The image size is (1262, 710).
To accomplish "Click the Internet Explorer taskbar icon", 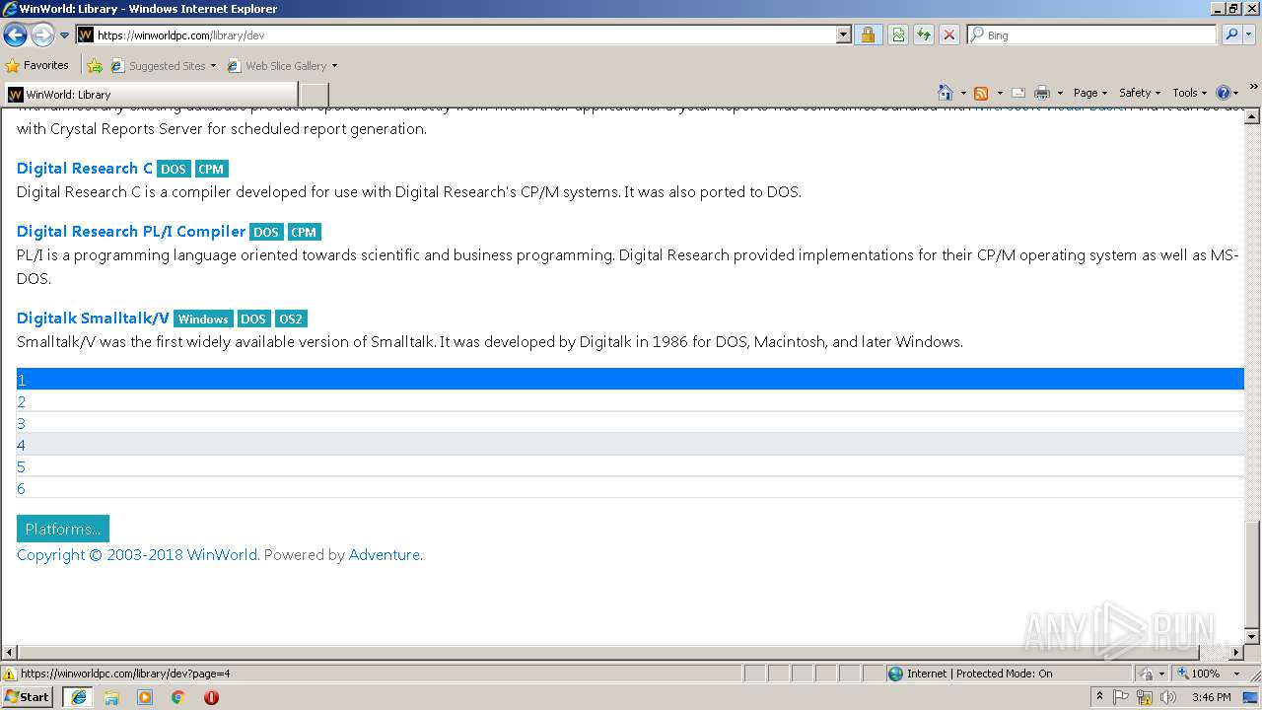I will pos(79,697).
